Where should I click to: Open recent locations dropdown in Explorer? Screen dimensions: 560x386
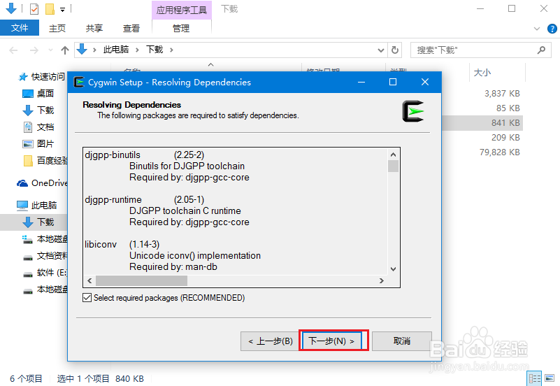click(50, 50)
